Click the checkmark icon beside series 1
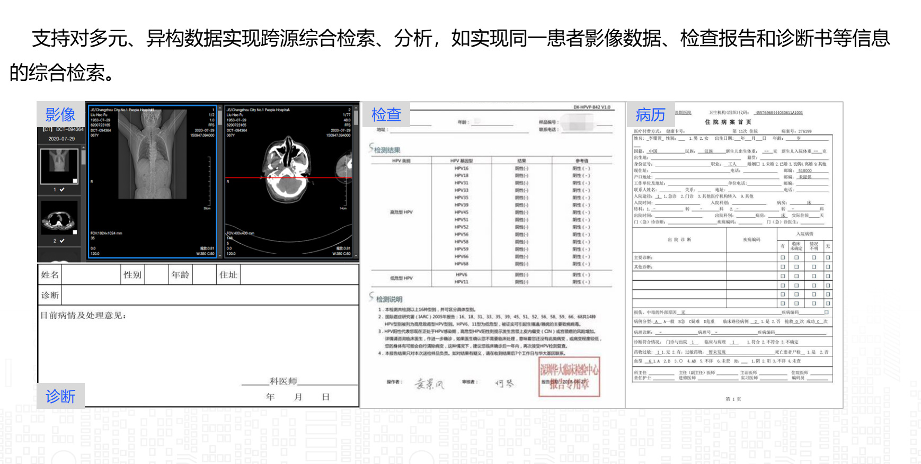 click(x=62, y=190)
